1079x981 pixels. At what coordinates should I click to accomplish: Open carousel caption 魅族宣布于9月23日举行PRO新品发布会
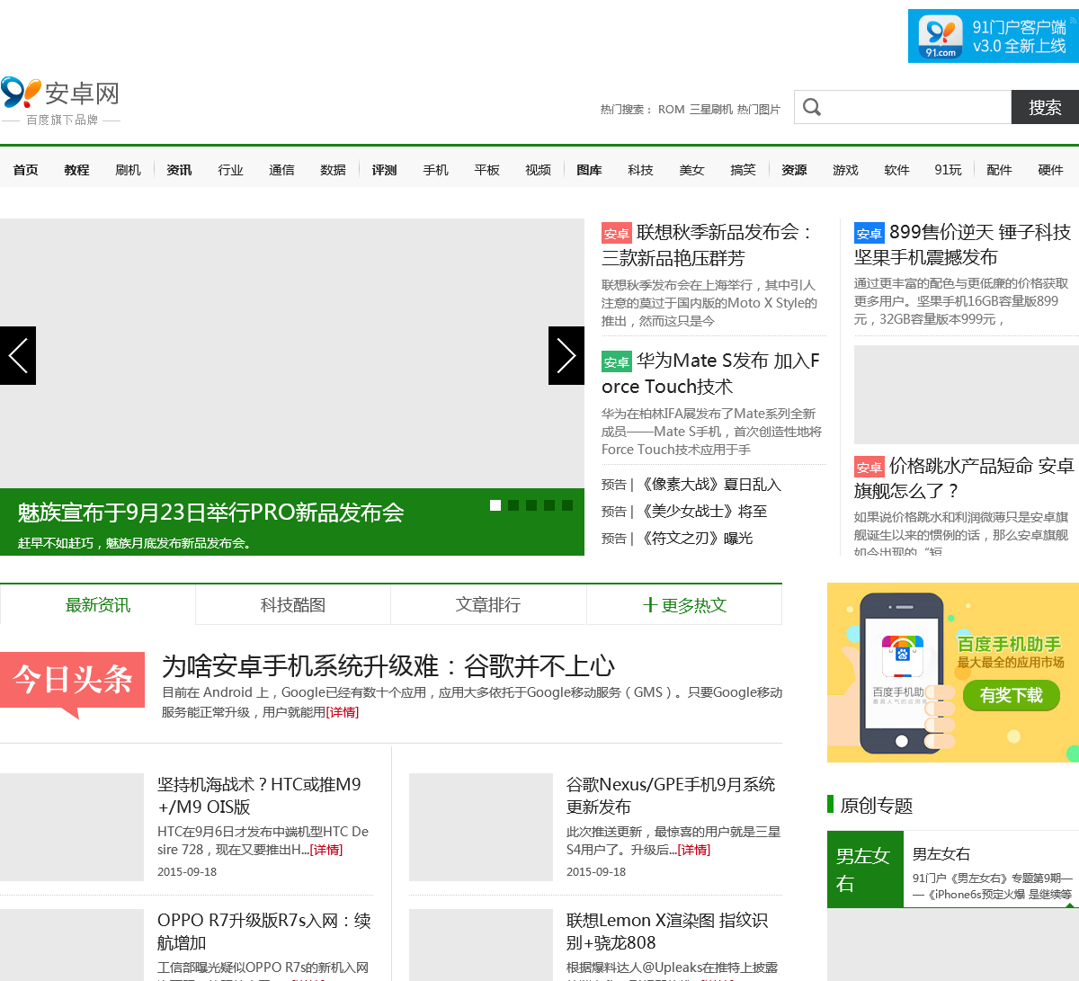(x=210, y=513)
